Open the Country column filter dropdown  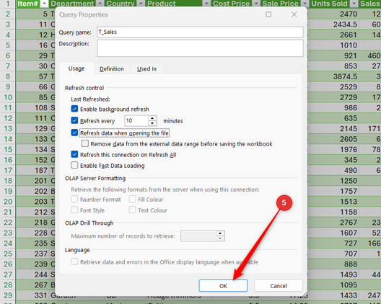[x=141, y=4]
